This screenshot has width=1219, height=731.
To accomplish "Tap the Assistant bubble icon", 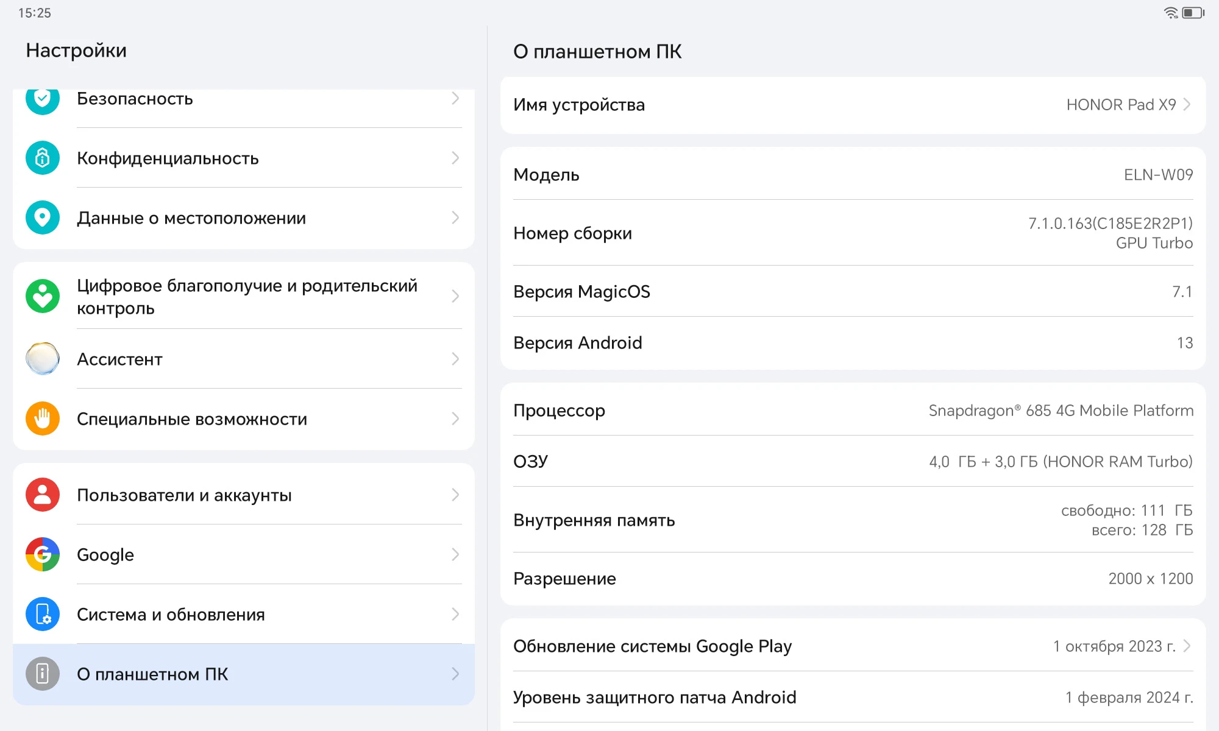I will 42,359.
